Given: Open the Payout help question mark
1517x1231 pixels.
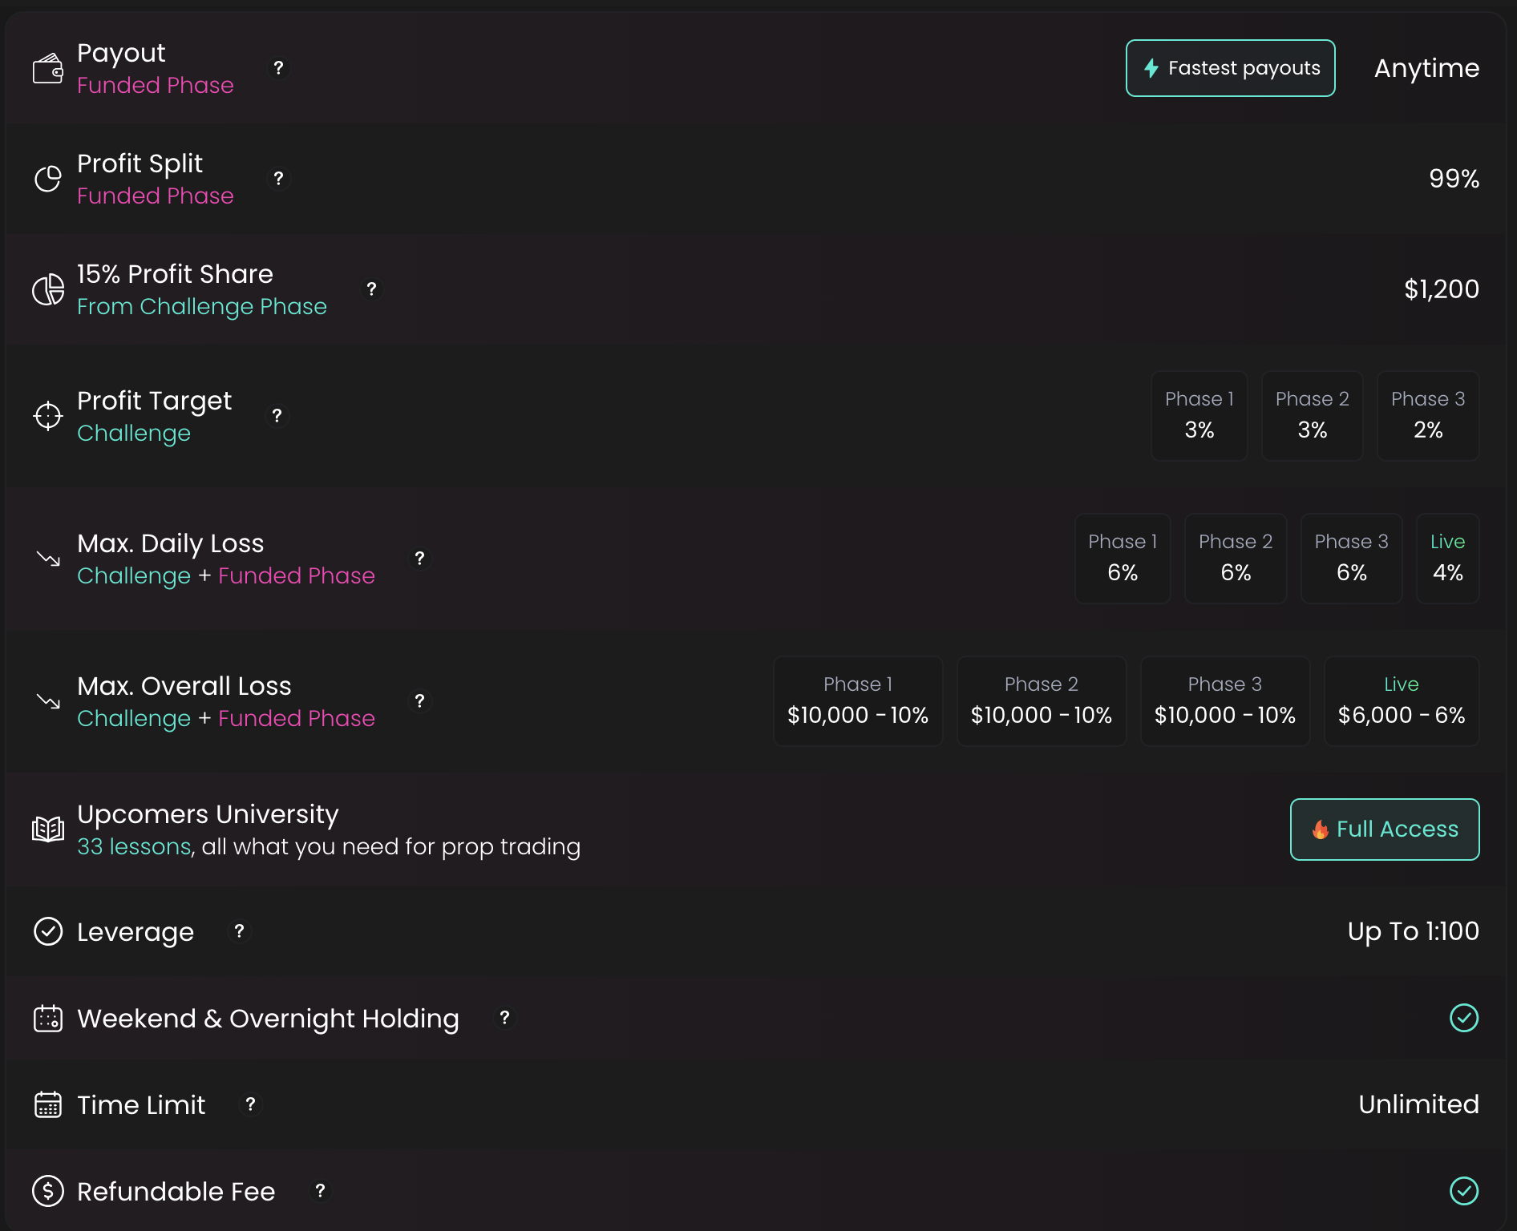Looking at the screenshot, I should pos(278,68).
